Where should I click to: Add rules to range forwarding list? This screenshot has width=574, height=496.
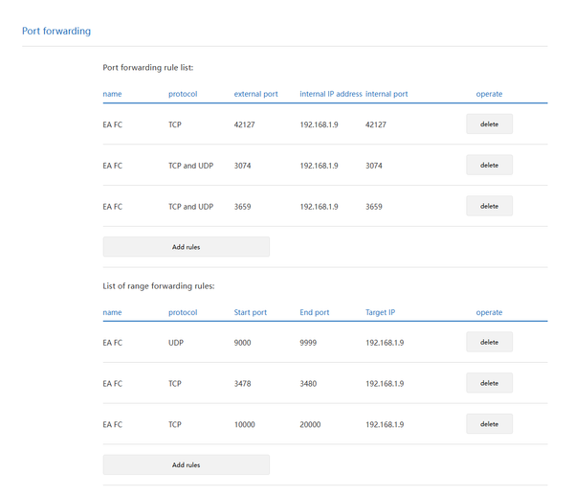186,464
